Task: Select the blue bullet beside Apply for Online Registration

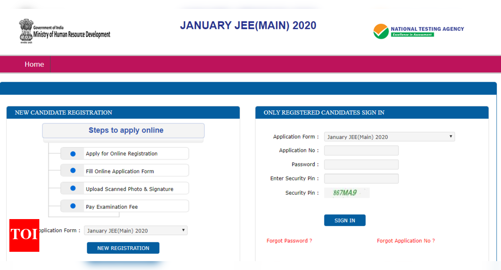Action: point(73,154)
